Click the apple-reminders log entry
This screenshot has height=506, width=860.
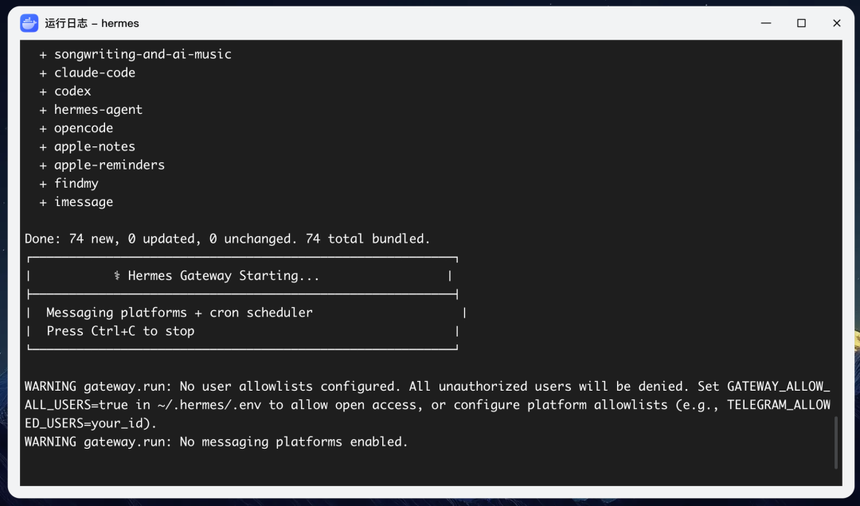109,165
